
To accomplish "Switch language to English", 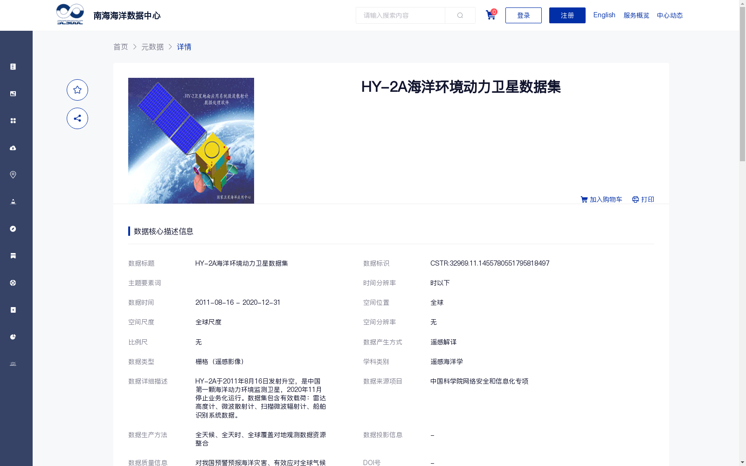I will (604, 15).
